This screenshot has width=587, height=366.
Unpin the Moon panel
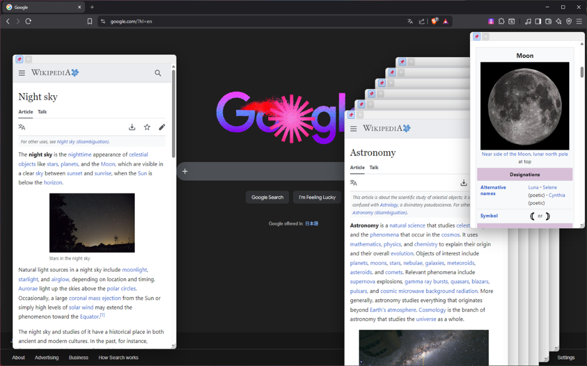pyautogui.click(x=477, y=36)
